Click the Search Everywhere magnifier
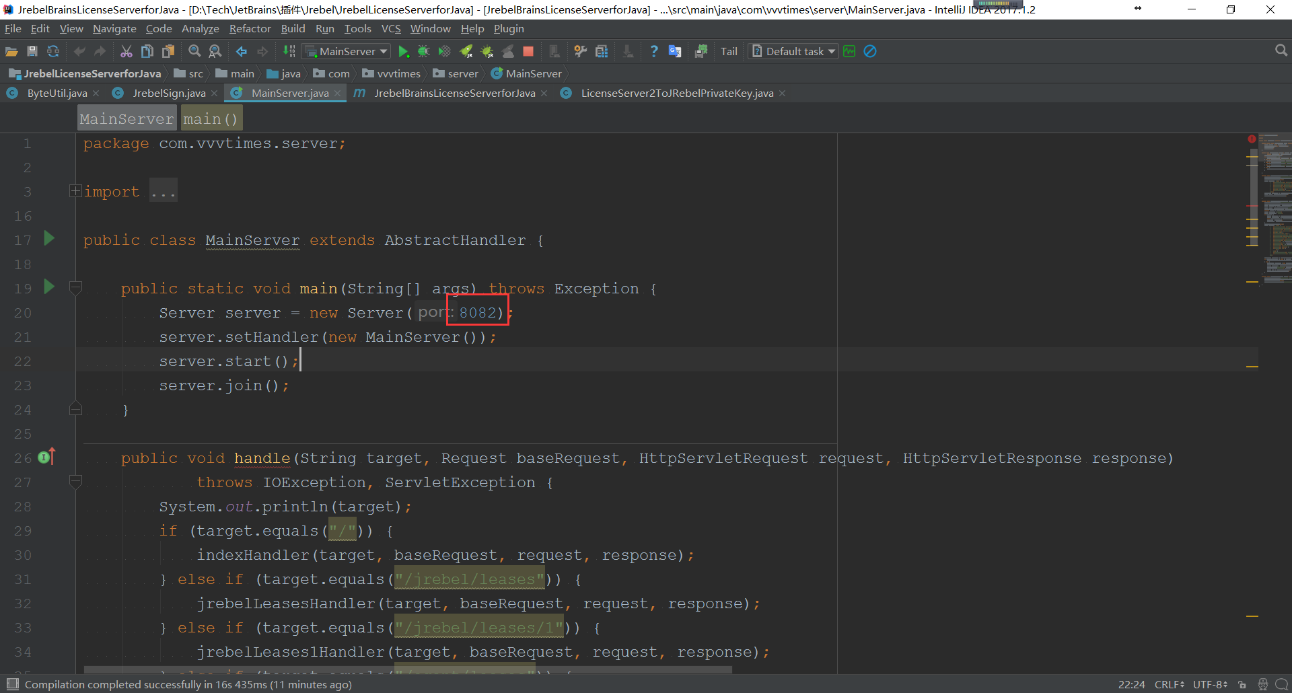1292x693 pixels. [1281, 51]
